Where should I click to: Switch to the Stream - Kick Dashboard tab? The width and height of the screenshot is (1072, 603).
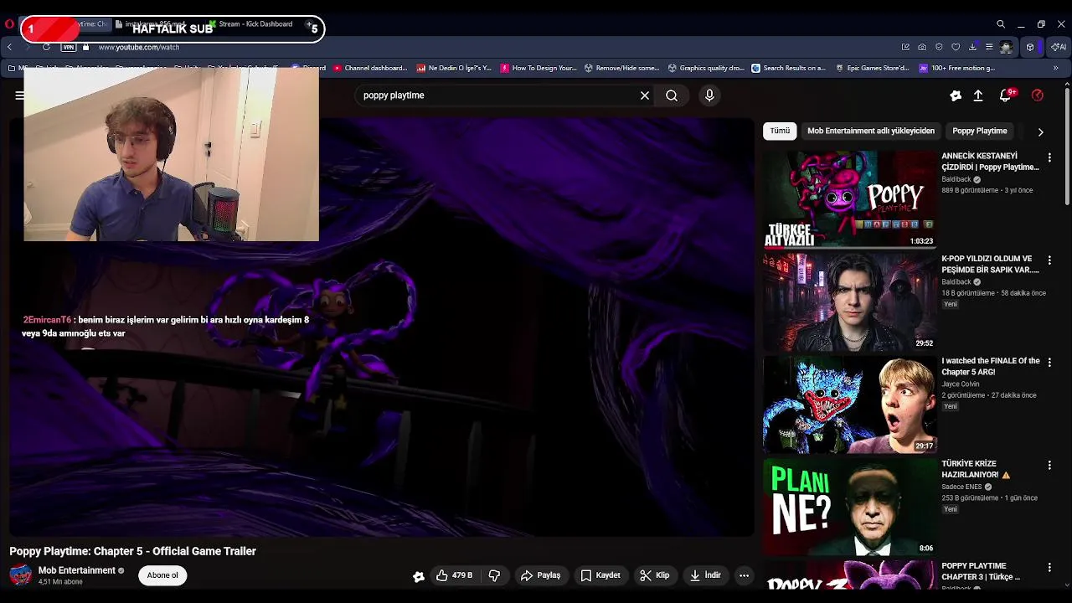pyautogui.click(x=250, y=24)
